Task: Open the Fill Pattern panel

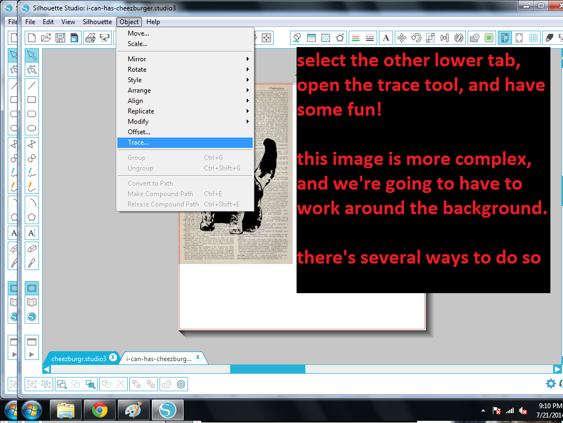Action: click(x=326, y=38)
